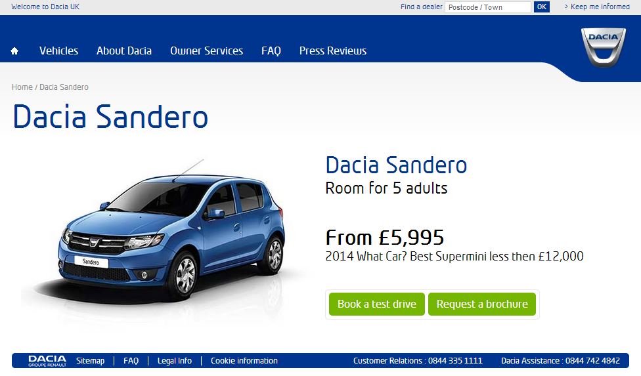641x376 pixels.
Task: Click the Dacia shield logo
Action: 604,47
